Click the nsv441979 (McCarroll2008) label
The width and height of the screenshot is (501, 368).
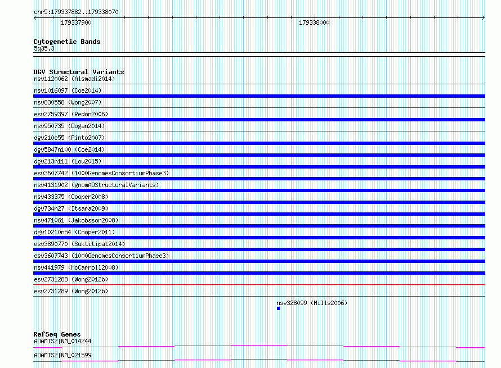76,267
